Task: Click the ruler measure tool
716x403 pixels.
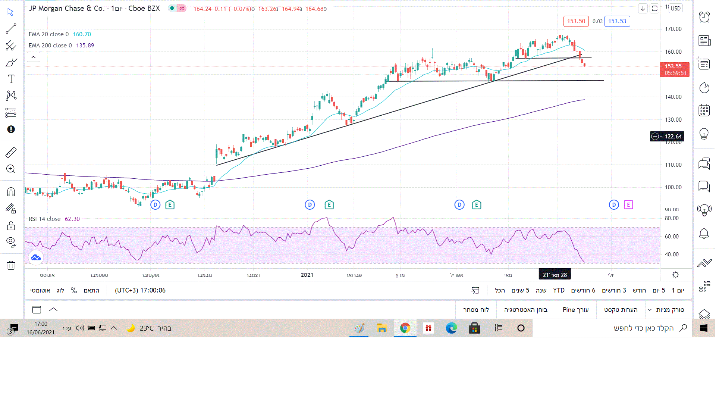Action: (11, 152)
